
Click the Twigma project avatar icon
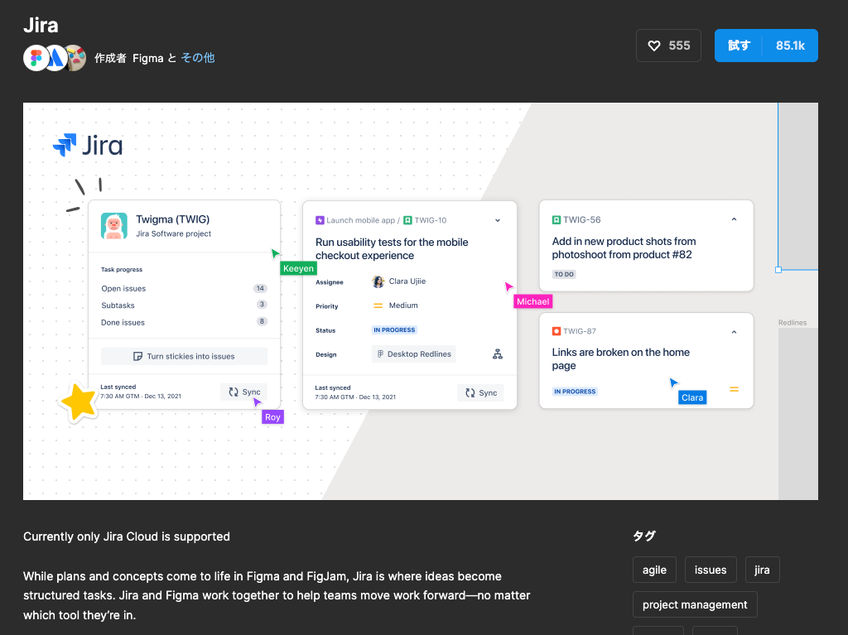tap(114, 225)
